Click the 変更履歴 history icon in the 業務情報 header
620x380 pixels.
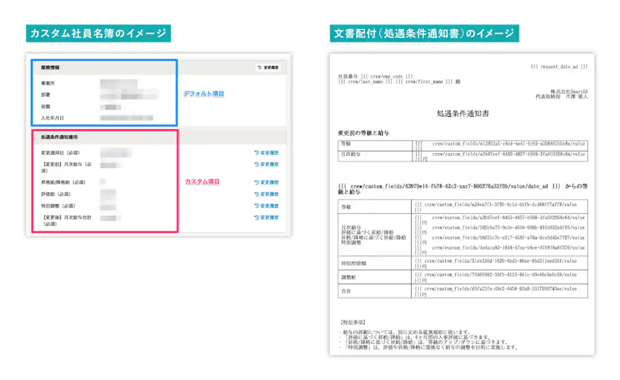(267, 67)
